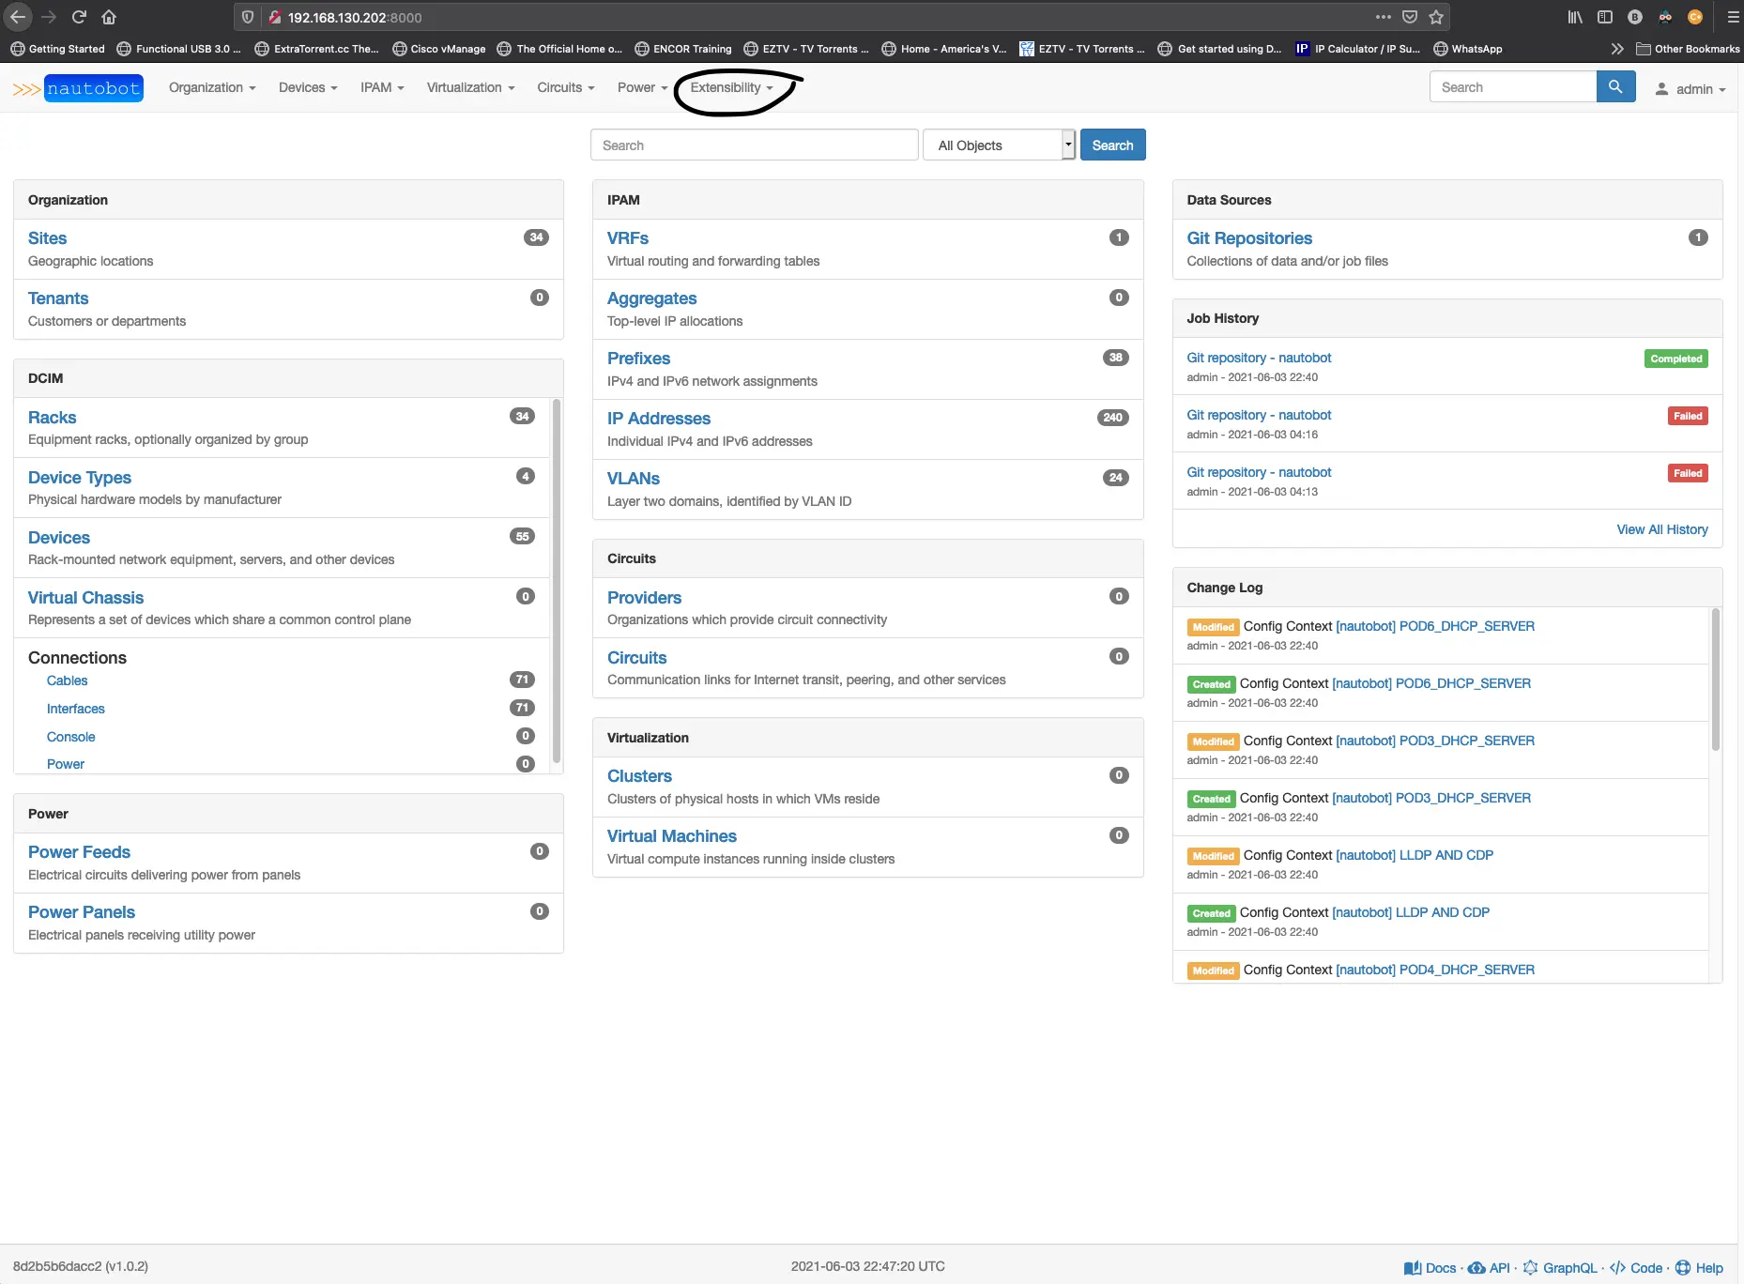Viewport: 1744px width, 1284px height.
Task: Open the Organization menu
Action: point(212,87)
